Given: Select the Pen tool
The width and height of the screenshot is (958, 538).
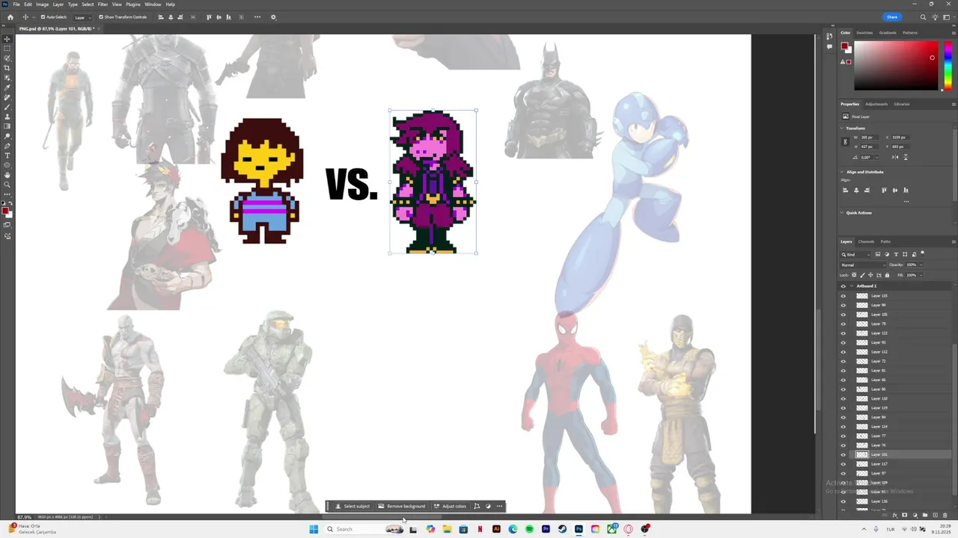Looking at the screenshot, I should coord(7,146).
